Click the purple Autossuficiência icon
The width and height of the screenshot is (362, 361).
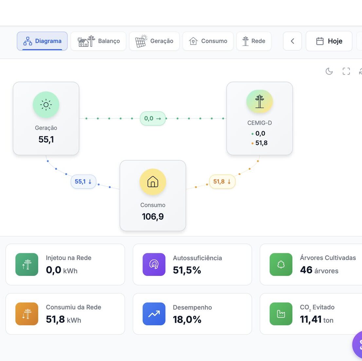tap(154, 264)
